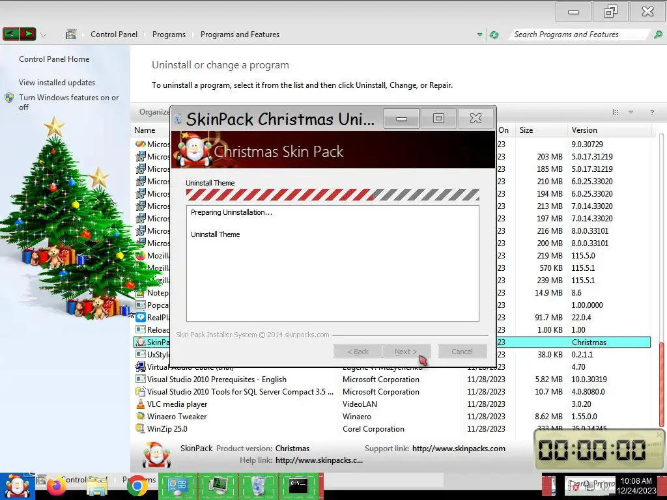Open the skinpacks.com support link
Viewport: 667px width, 500px height.
click(459, 448)
